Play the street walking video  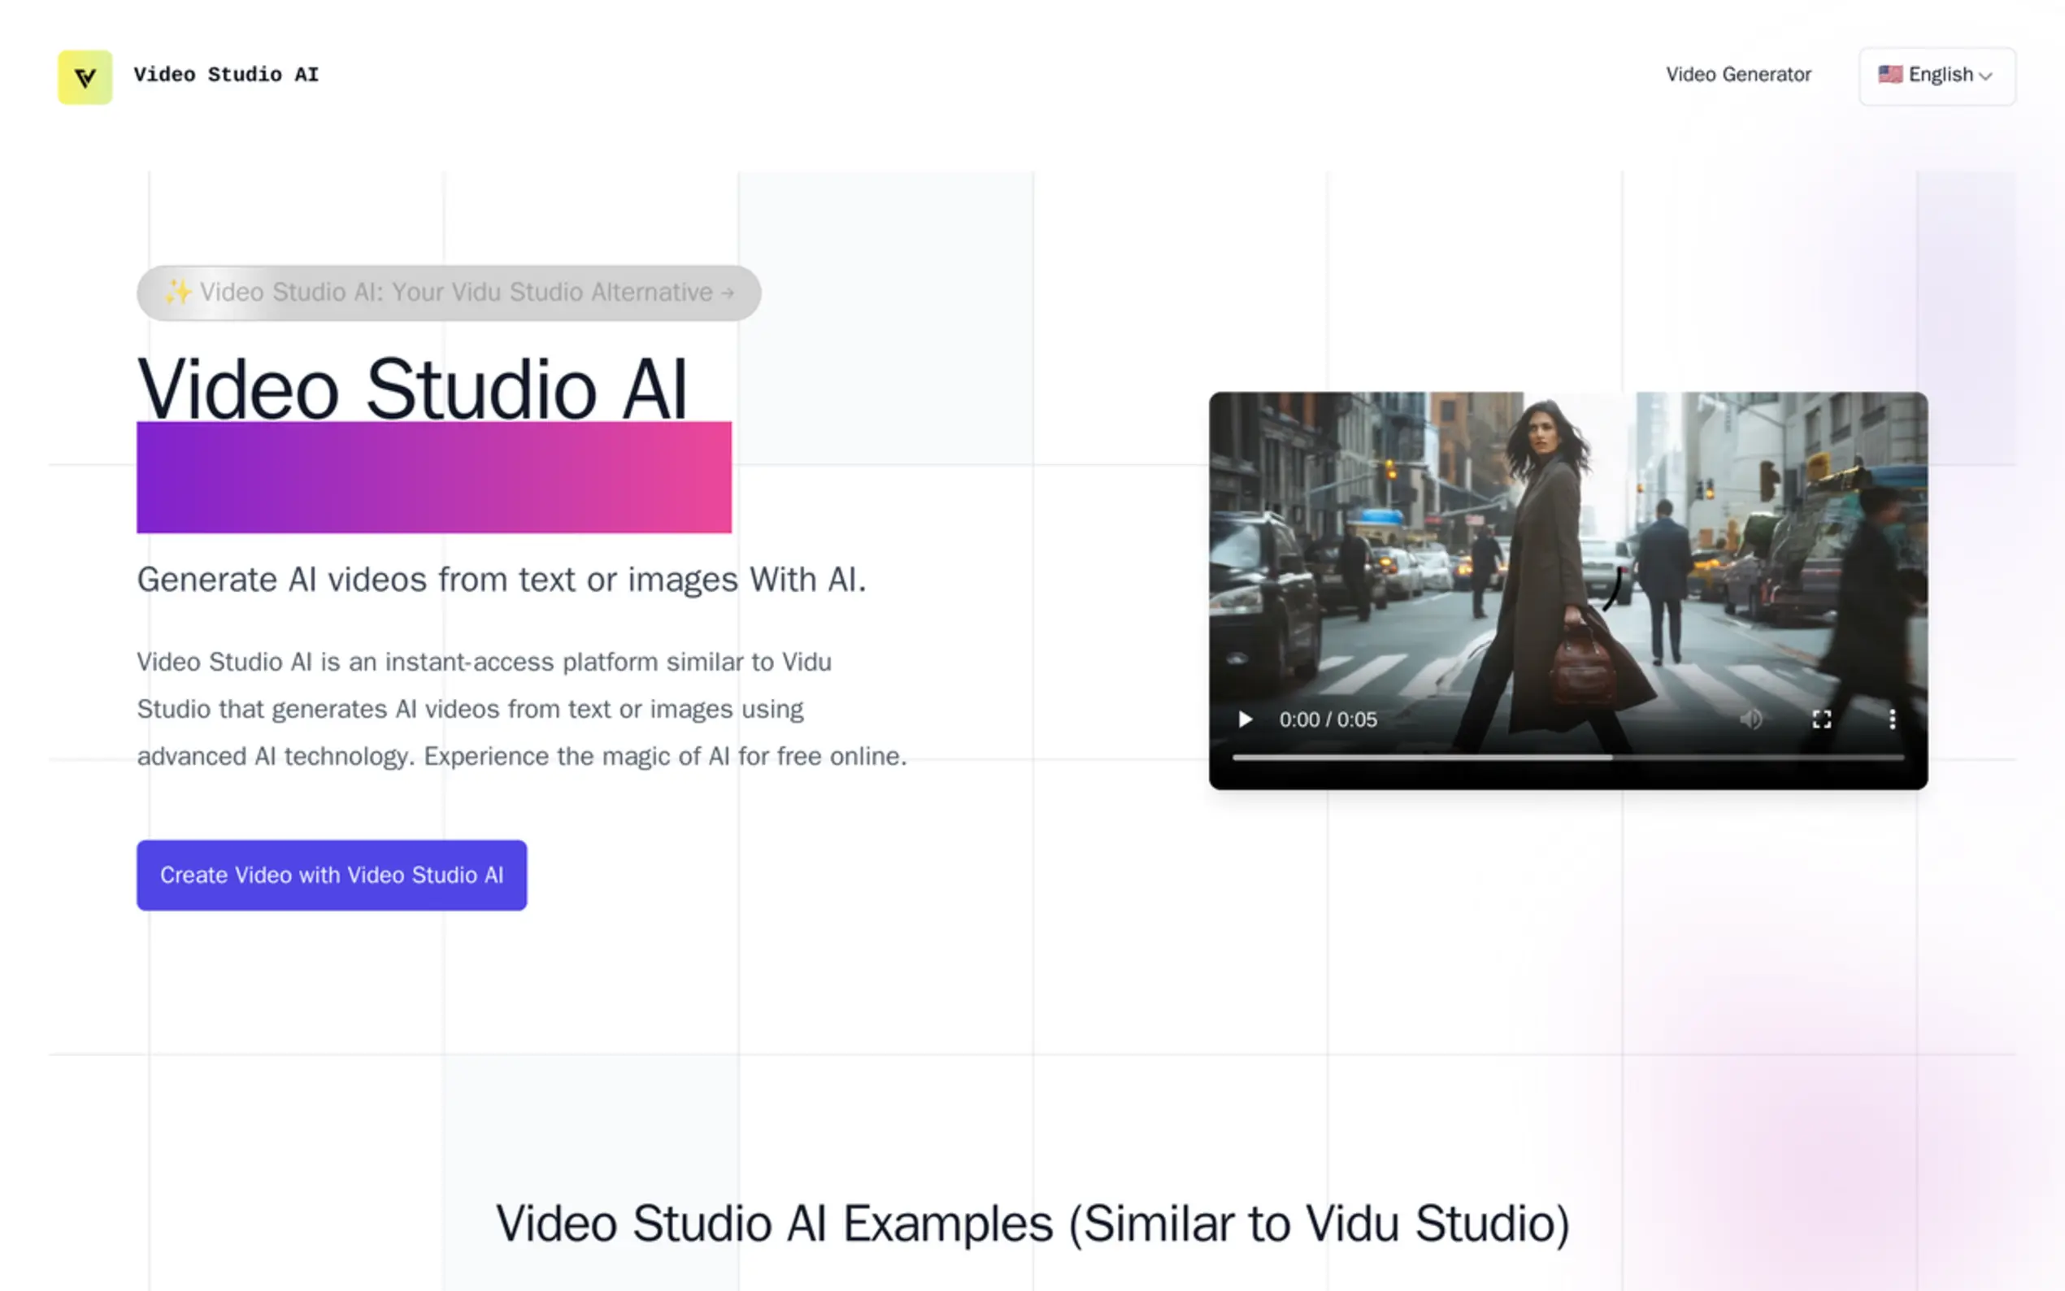[1245, 719]
